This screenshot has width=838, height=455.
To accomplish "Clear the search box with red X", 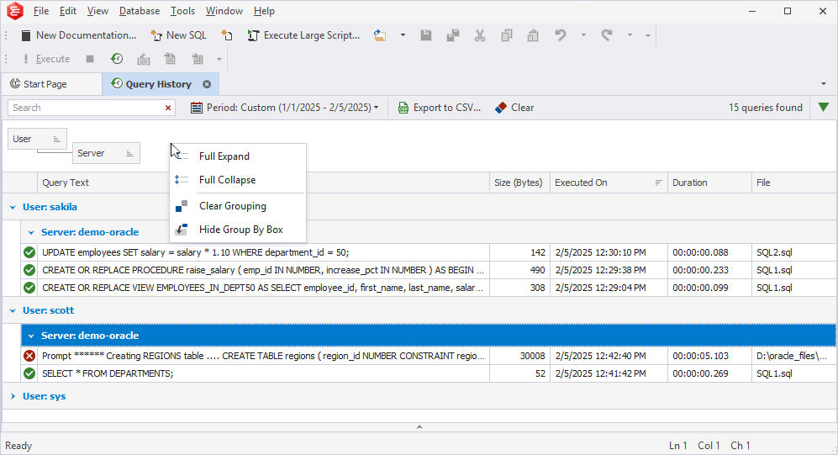I will (x=168, y=108).
